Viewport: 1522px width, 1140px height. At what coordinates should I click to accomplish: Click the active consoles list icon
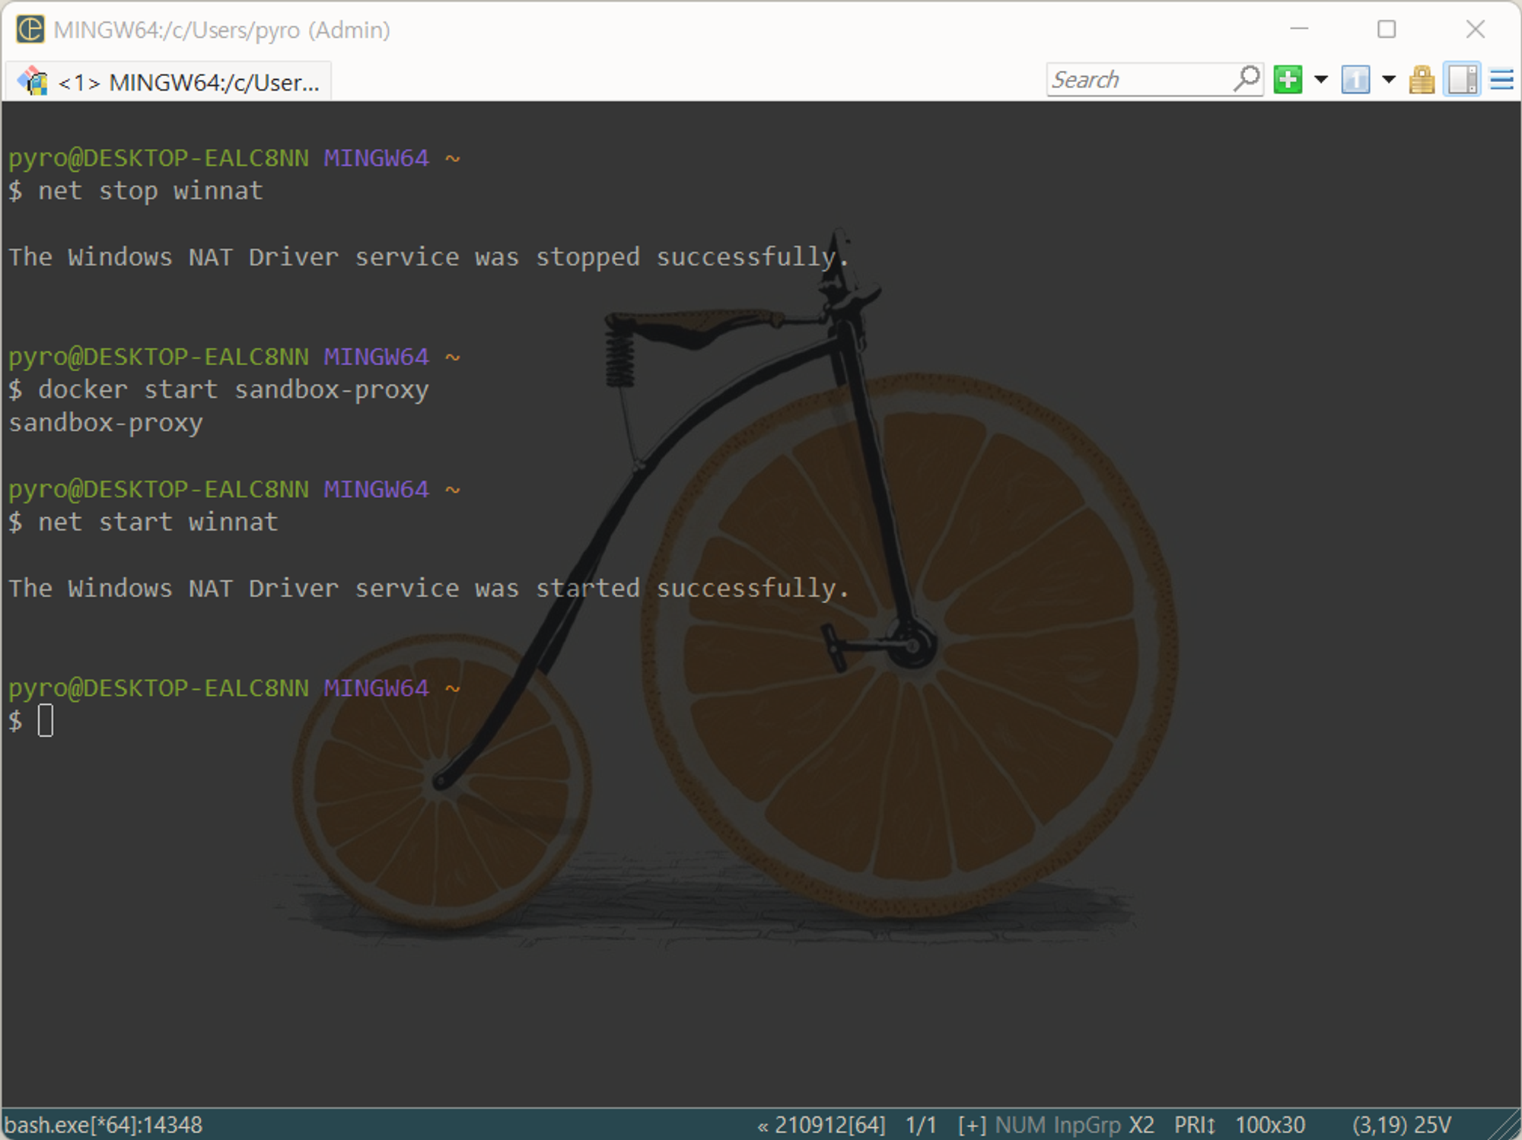point(1355,79)
